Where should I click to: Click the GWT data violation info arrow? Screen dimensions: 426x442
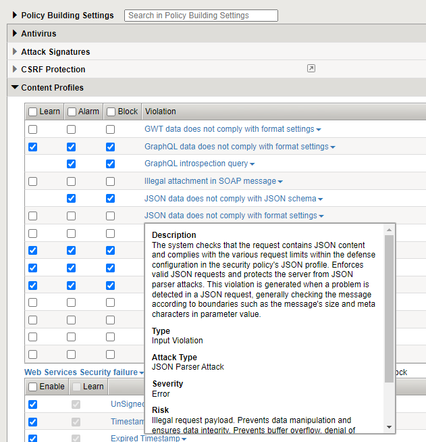[x=319, y=129]
